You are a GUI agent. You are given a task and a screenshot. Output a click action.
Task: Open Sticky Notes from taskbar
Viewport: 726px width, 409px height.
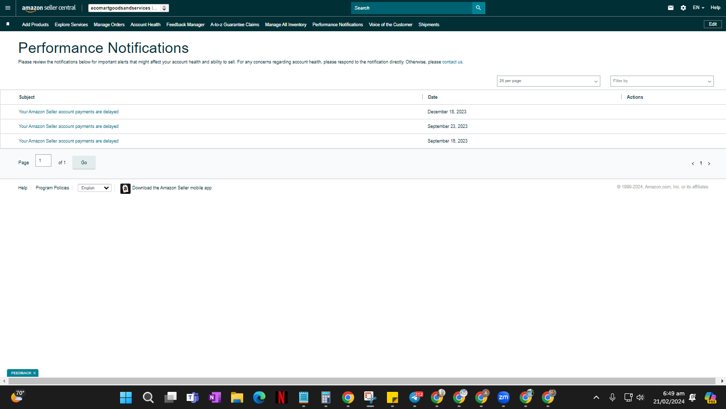coord(392,398)
